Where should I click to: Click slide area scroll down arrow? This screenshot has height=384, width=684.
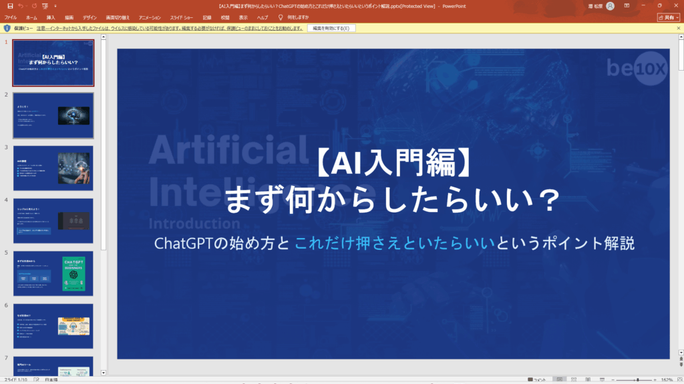coord(681,353)
